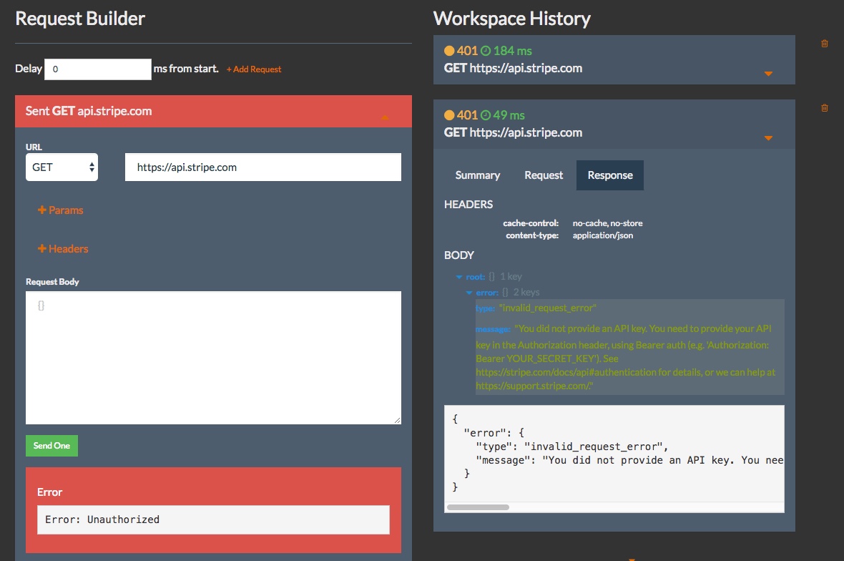The image size is (844, 561).
Task: Delete the 184 ms history entry via trash icon
Action: point(824,44)
